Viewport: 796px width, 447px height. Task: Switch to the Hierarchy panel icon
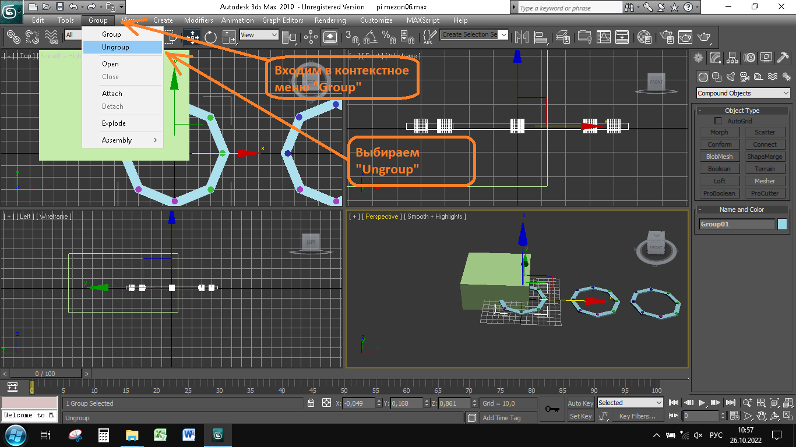[732, 58]
